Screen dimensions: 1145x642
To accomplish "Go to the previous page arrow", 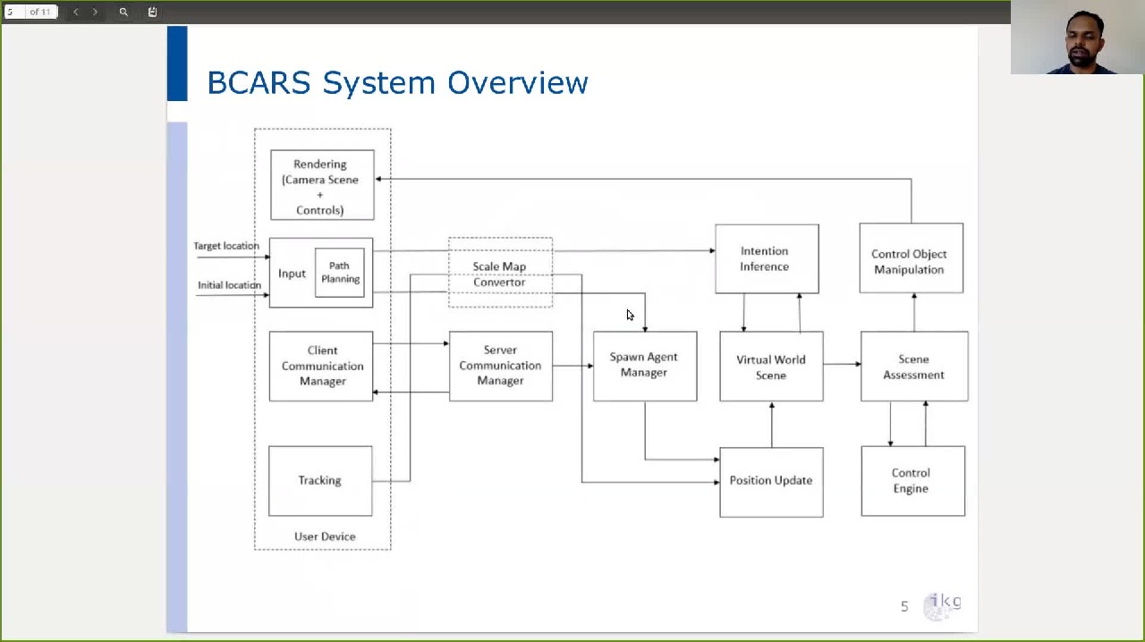I will point(75,12).
